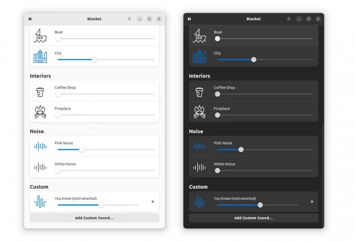Toggle the City buildings icon in light window

(x=40, y=56)
